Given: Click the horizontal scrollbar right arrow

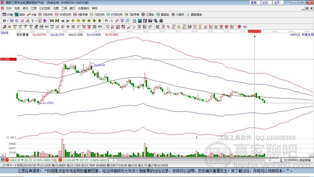Looking at the screenshot, I should click(270, 160).
